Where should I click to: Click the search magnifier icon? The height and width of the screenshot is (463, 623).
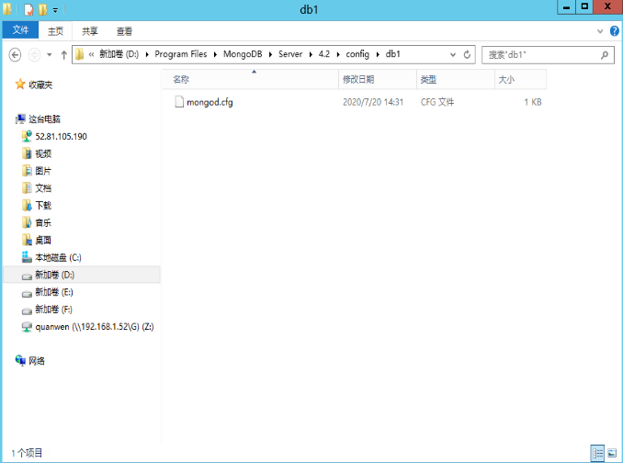pyautogui.click(x=605, y=55)
